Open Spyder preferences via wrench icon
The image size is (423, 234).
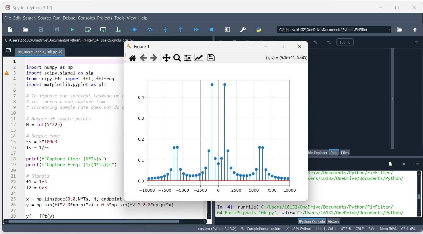243,30
